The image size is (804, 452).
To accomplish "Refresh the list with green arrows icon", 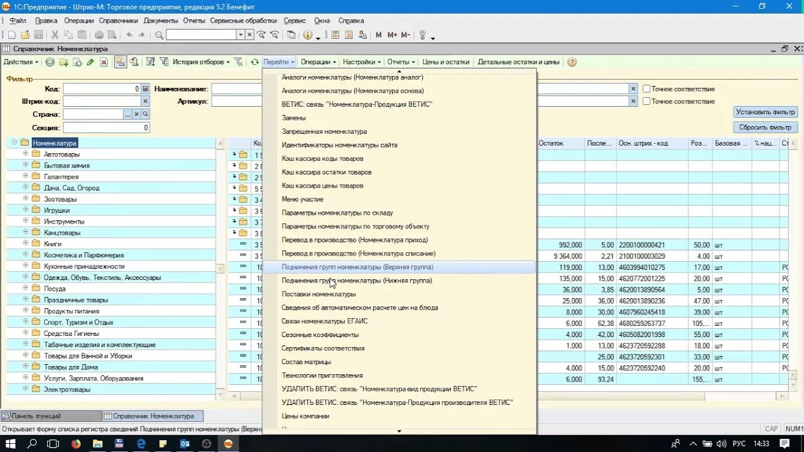I will [254, 62].
